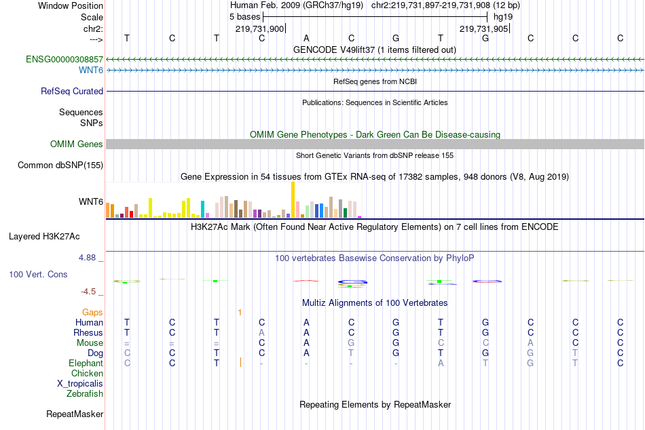Click the cyan bar in the GTEx expression chart
Viewport: 645px width, 430px height.
[x=202, y=210]
